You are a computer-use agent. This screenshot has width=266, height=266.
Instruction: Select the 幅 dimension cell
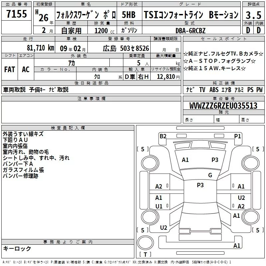[226, 120]
